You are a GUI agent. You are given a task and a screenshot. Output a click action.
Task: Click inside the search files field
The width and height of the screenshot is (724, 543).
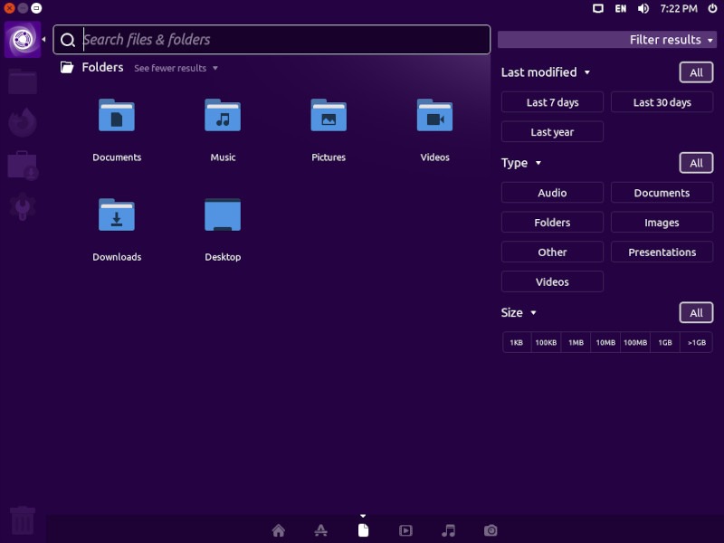(271, 40)
